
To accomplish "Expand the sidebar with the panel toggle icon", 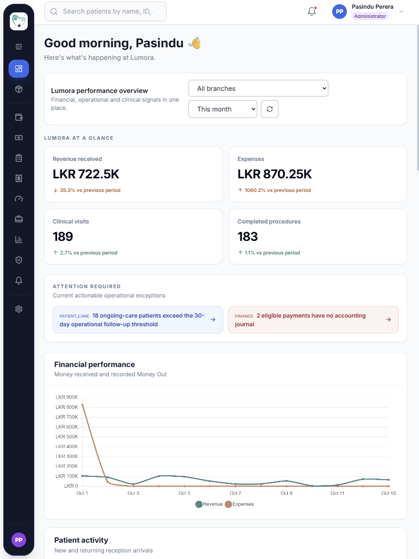I will point(19,47).
